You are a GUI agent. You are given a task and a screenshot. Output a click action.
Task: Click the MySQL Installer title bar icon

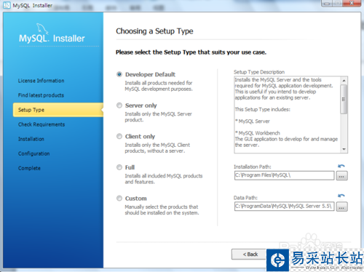[x=7, y=5]
